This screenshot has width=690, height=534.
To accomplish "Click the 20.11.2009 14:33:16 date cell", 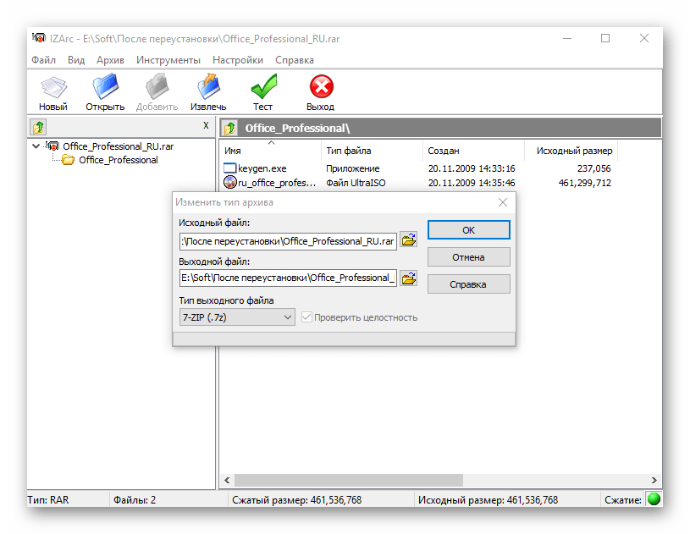I will click(472, 168).
